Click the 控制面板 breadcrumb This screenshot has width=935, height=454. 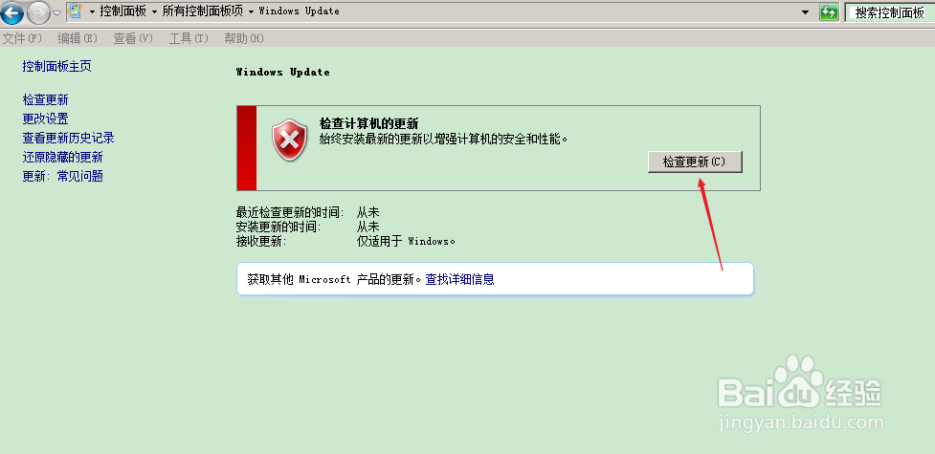click(123, 11)
